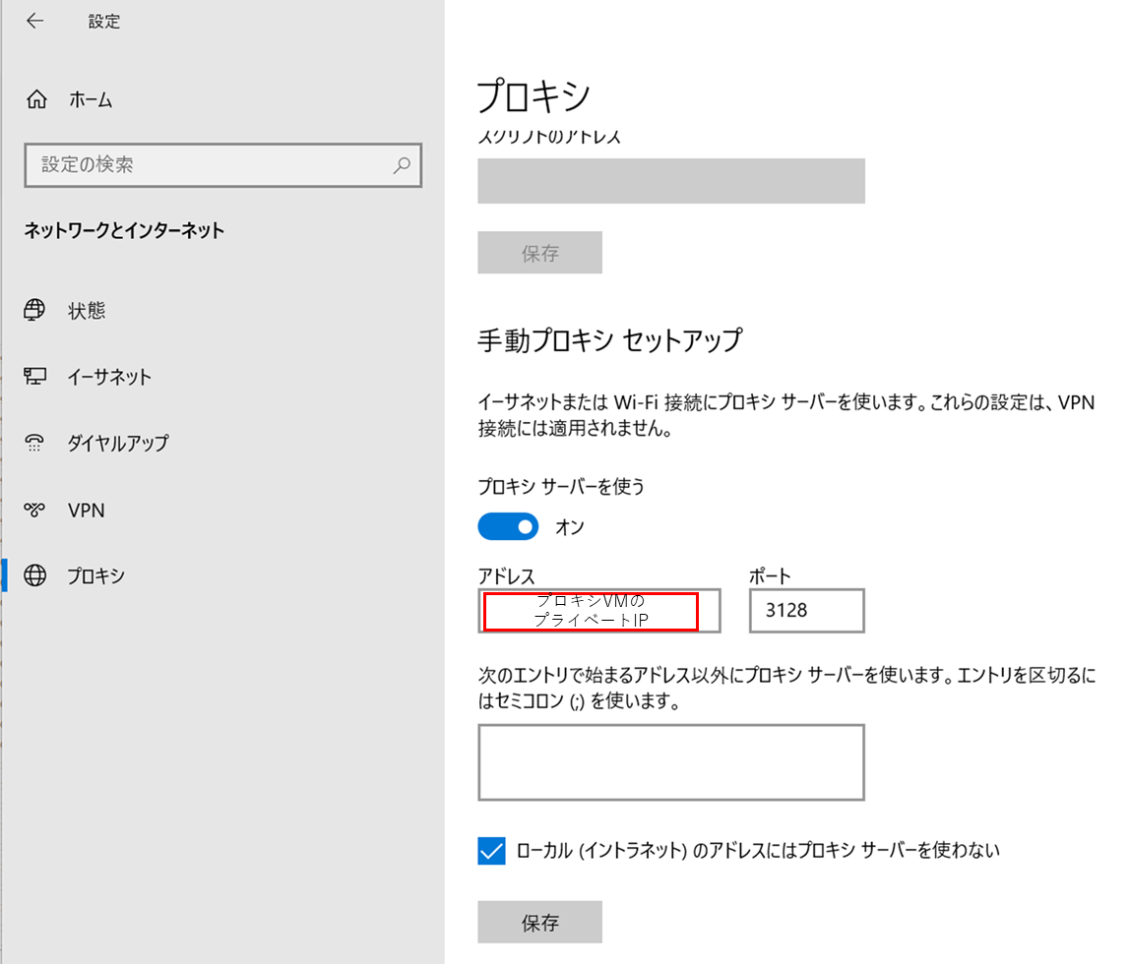Click the アドレス proxy address field
The image size is (1129, 964).
point(599,611)
